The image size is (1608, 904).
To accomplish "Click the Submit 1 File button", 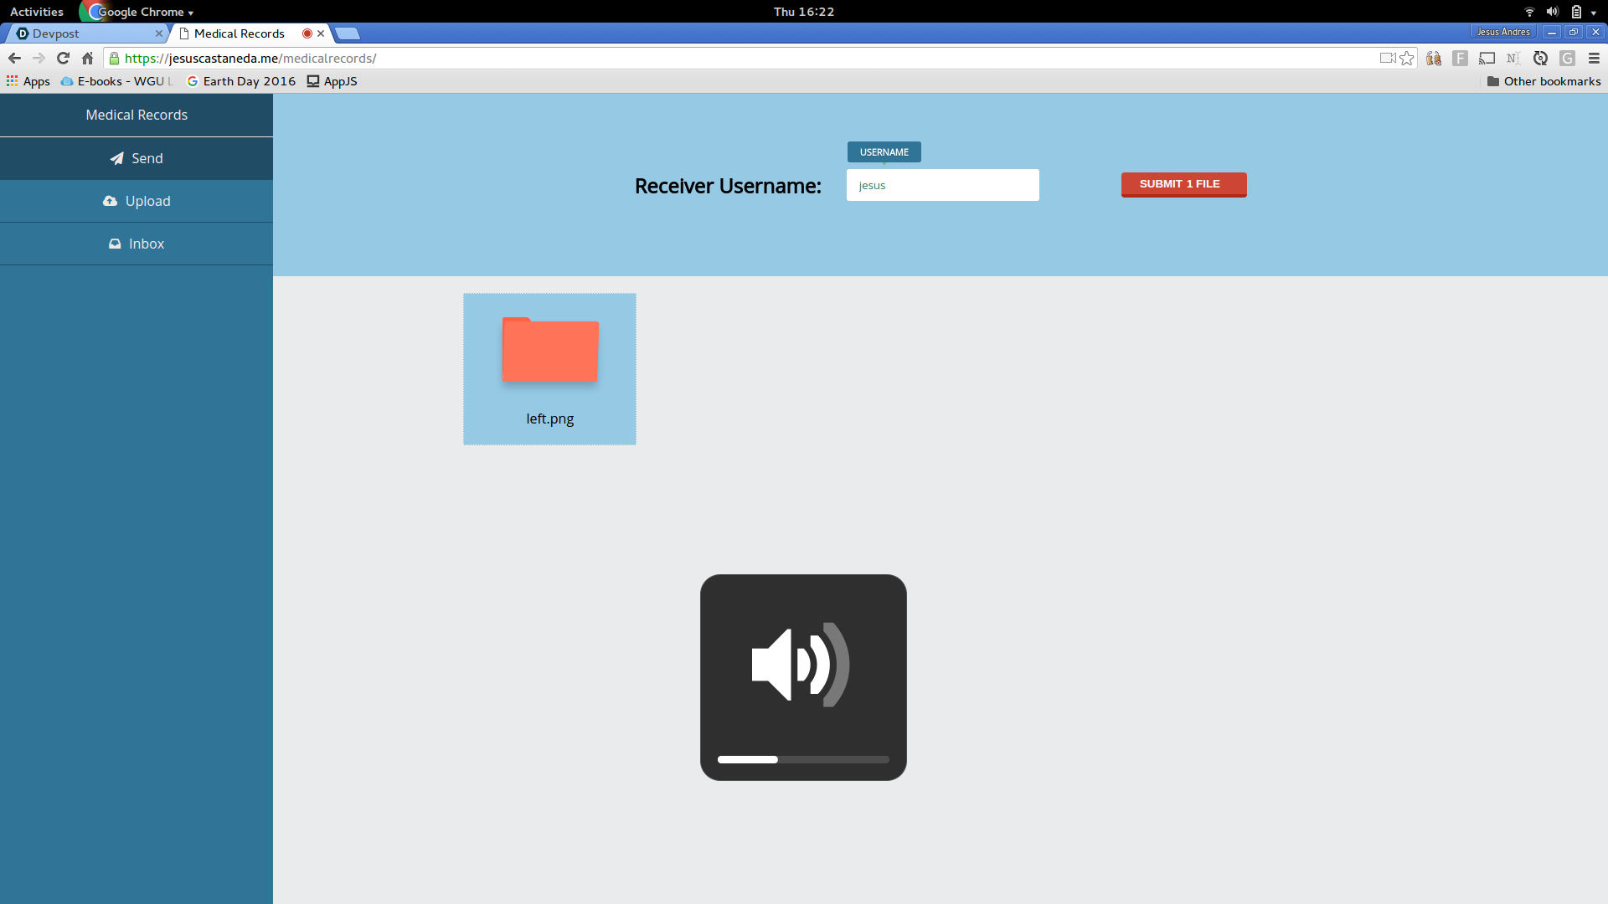I will pos(1183,184).
